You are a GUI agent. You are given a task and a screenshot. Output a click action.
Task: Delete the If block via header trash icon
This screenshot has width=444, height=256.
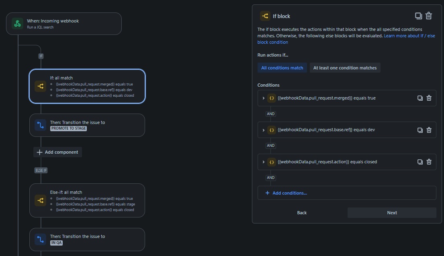429,16
